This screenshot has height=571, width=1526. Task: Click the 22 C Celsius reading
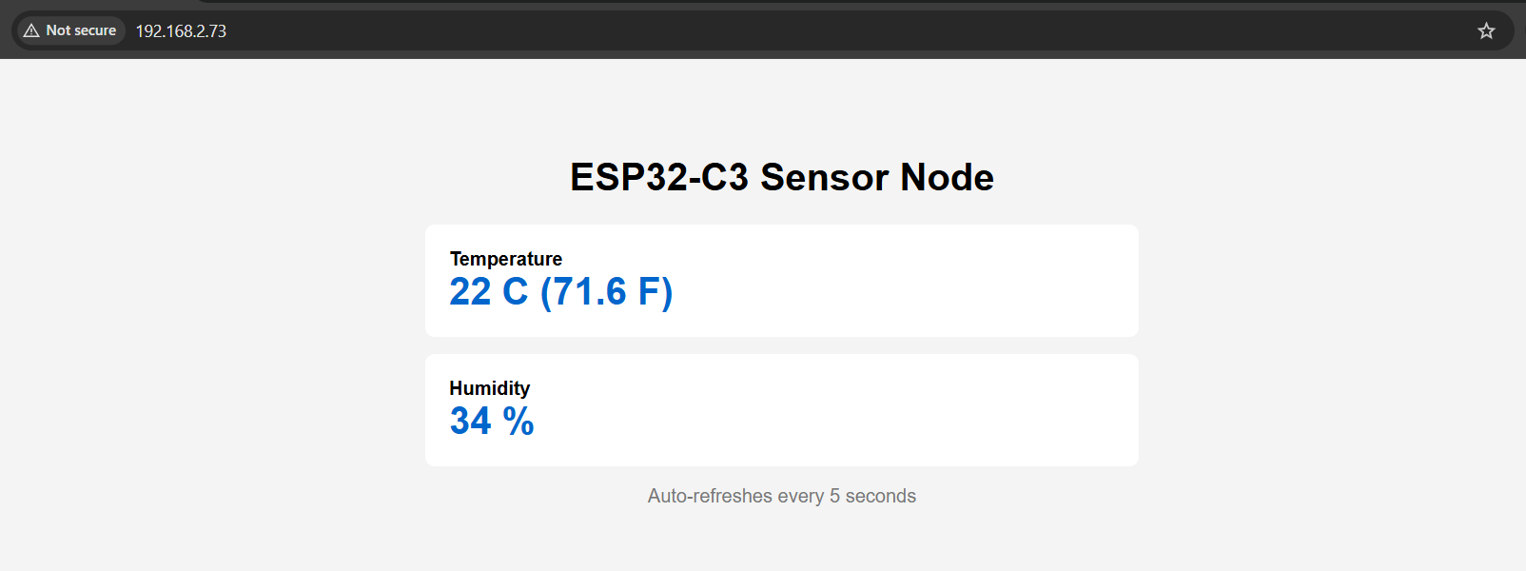tap(488, 292)
